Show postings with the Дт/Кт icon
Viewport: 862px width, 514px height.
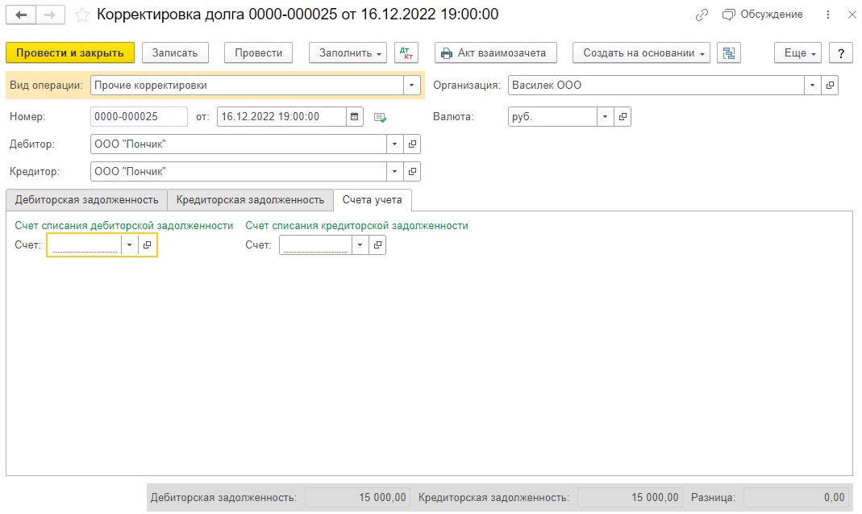point(406,52)
